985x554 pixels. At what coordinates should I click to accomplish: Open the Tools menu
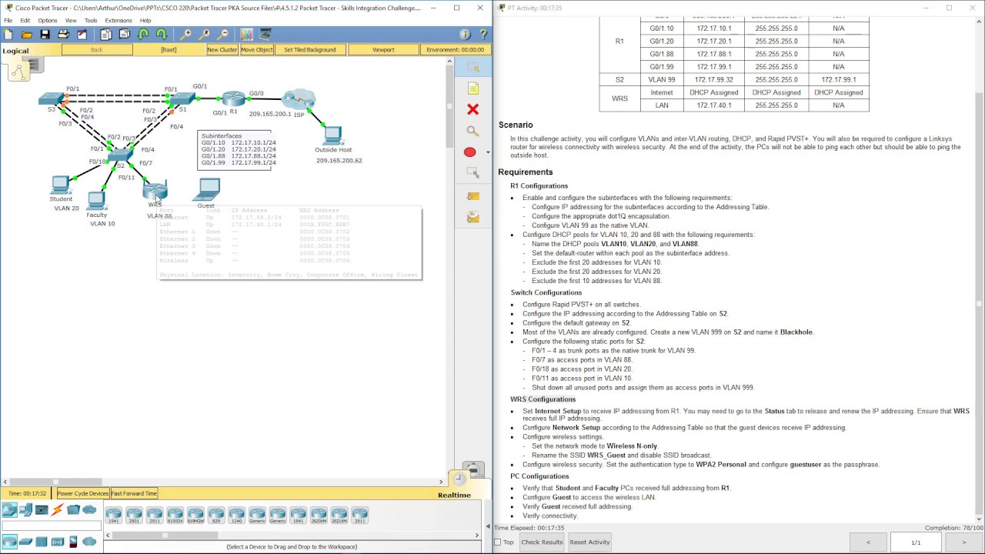pos(91,20)
